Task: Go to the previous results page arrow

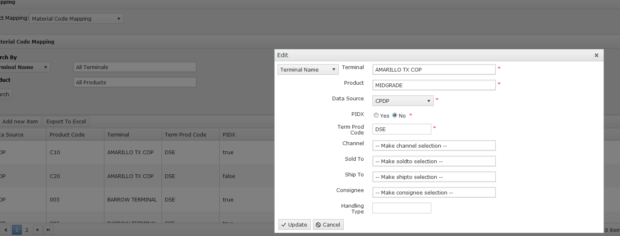Action: [6, 230]
